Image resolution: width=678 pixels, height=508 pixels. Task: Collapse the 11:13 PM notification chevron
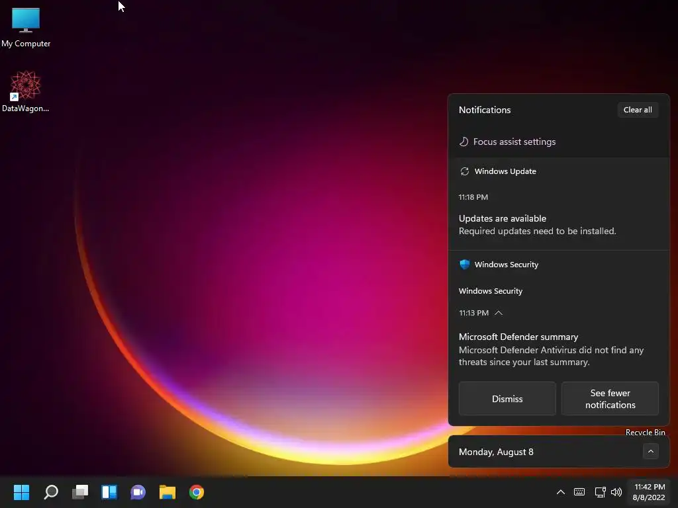[499, 313]
